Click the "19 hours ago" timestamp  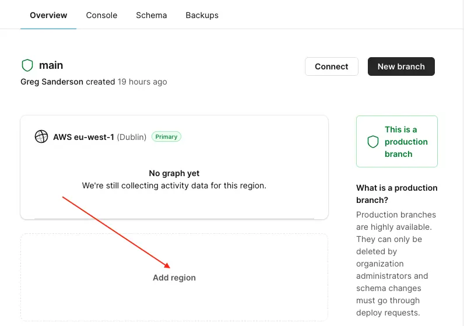[x=142, y=82]
